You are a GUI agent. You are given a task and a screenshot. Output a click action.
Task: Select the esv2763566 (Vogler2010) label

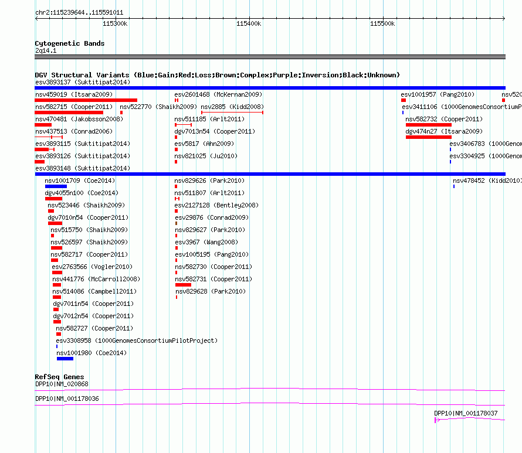(92, 267)
